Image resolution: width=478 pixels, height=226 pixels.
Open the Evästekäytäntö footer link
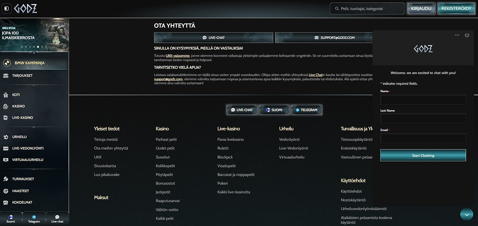point(354,148)
